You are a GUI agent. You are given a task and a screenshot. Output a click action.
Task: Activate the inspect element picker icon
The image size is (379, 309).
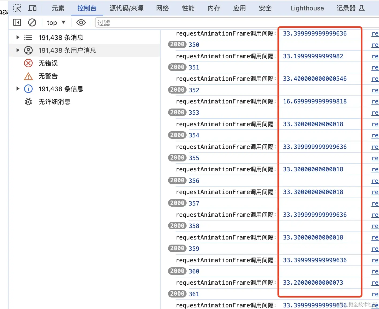(17, 8)
